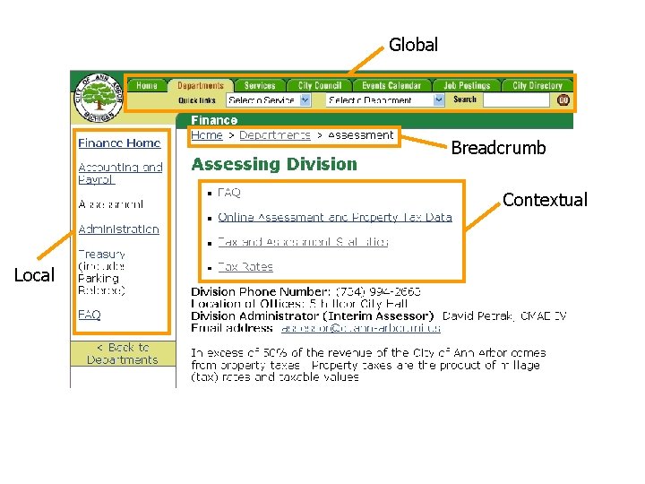
Task: Open the Home tab
Action: (147, 85)
